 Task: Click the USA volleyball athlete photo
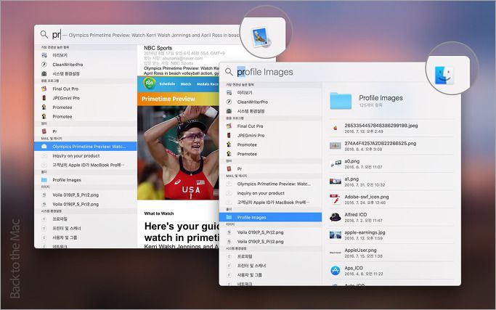(x=178, y=152)
